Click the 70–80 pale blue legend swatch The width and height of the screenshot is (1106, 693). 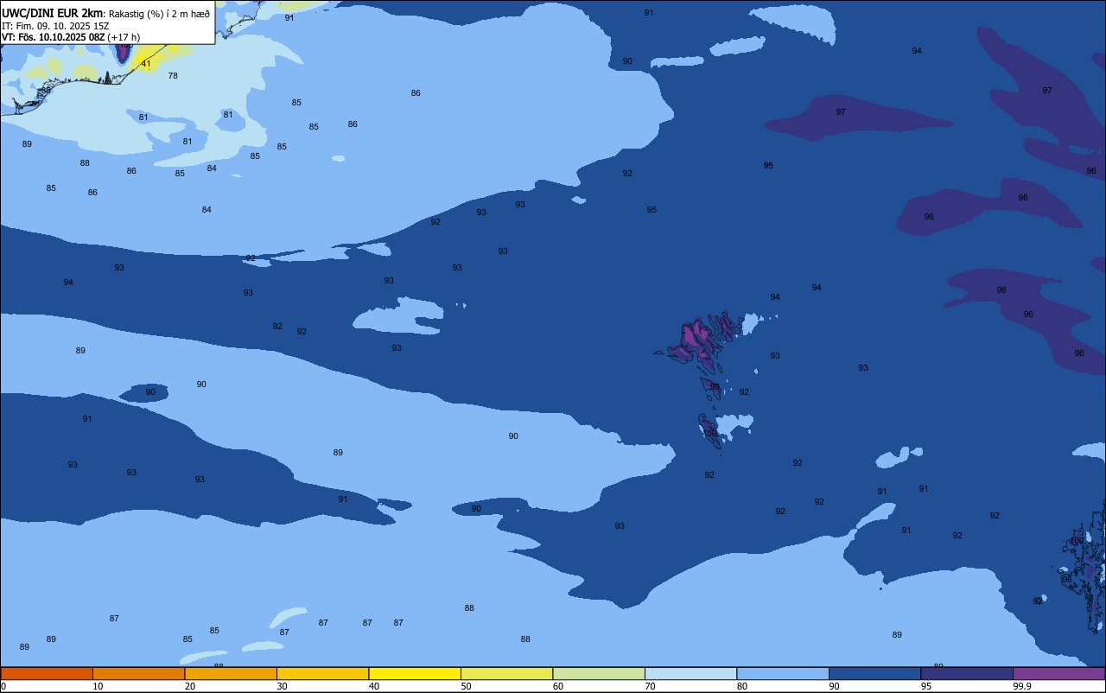click(690, 673)
